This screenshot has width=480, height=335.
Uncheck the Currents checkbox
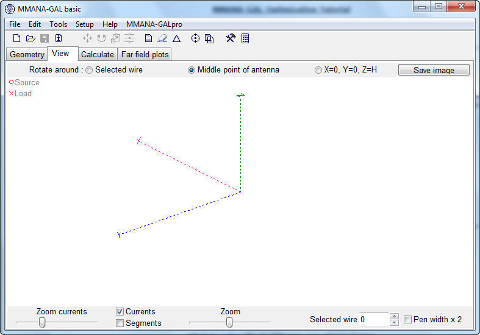pos(120,312)
